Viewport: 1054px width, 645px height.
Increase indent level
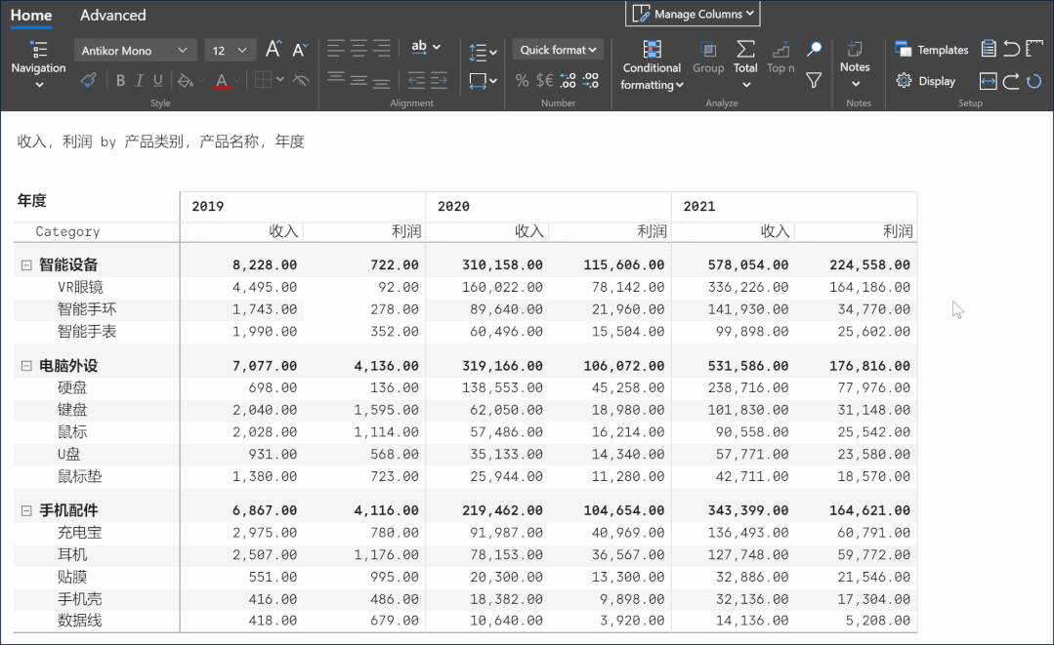pos(439,81)
